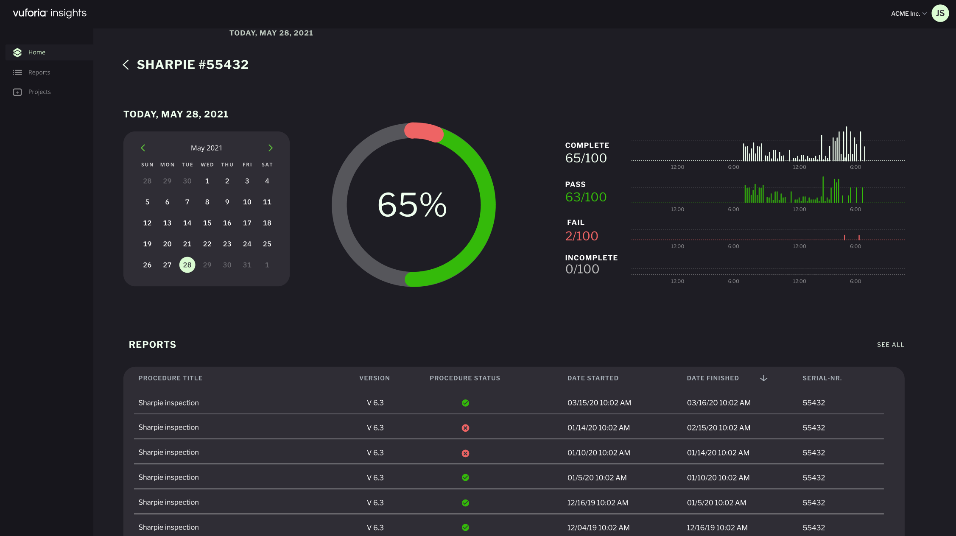Screen dimensions: 956x536
Task: Click the PASS 63/100 value
Action: (586, 197)
